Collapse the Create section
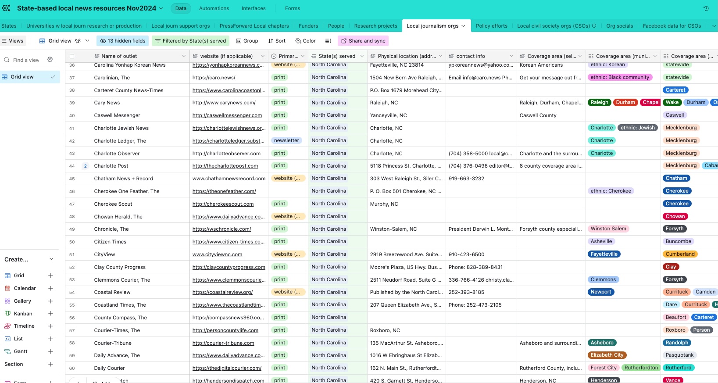The height and width of the screenshot is (383, 718). [51, 259]
